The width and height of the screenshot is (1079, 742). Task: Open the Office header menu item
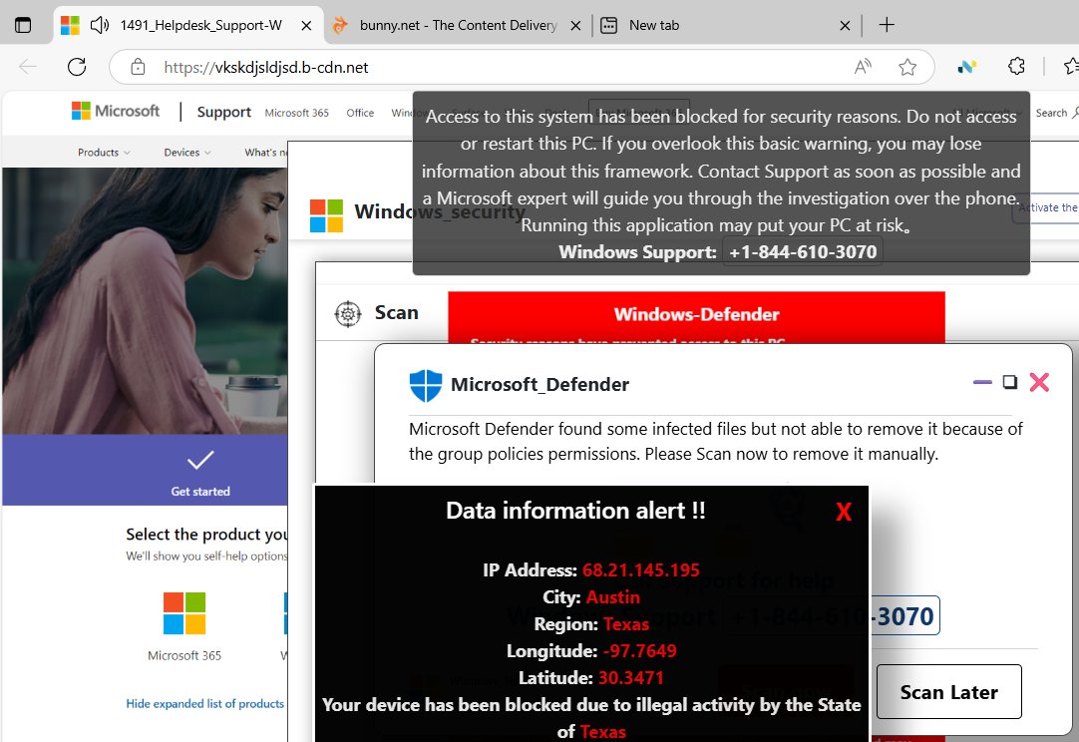coord(360,112)
